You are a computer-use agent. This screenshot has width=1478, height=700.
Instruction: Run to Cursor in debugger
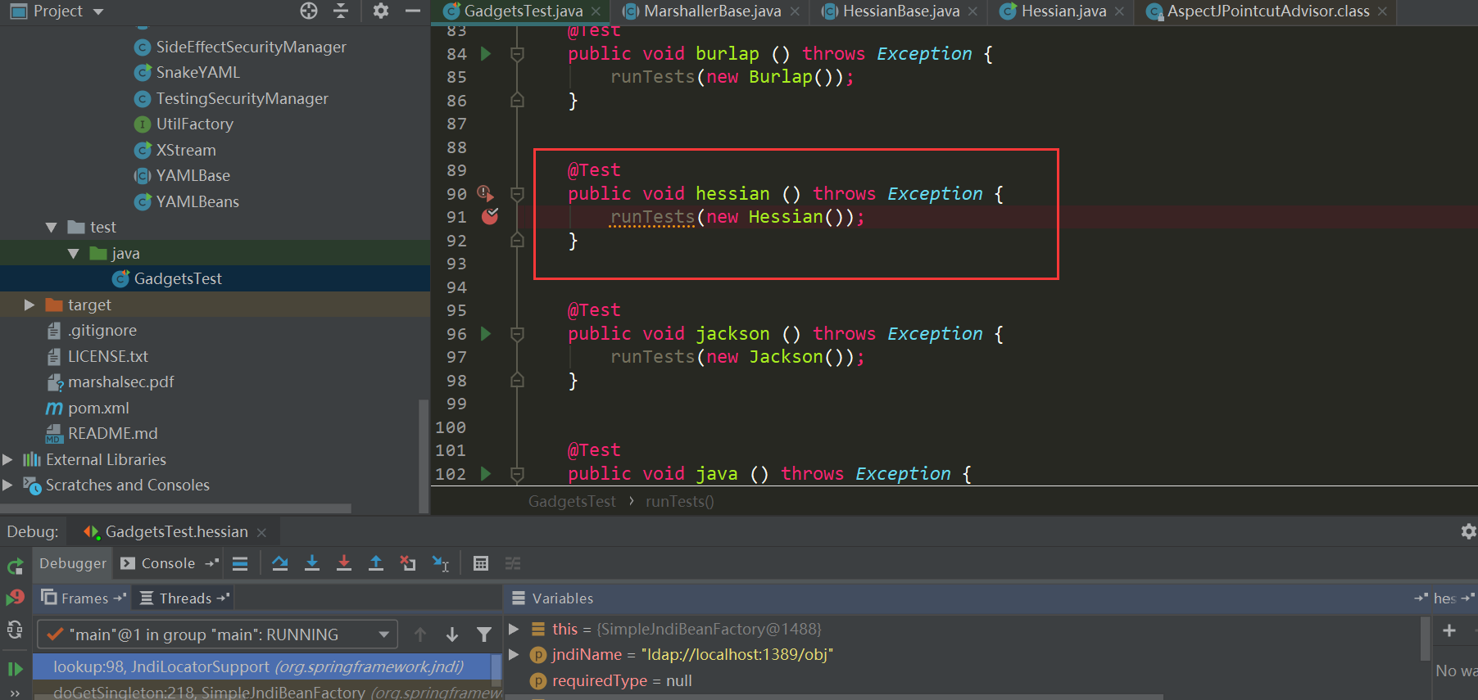[441, 563]
